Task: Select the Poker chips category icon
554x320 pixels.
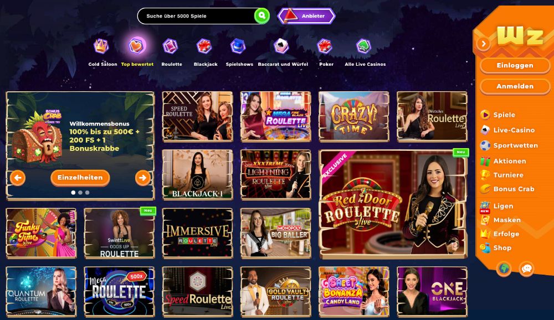Action: (324, 46)
